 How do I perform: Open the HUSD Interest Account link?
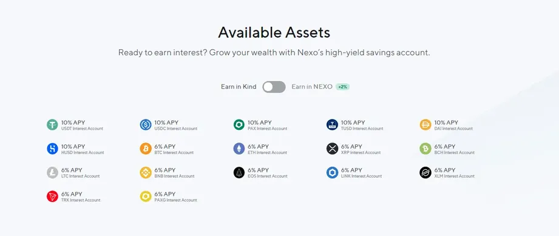click(x=83, y=152)
